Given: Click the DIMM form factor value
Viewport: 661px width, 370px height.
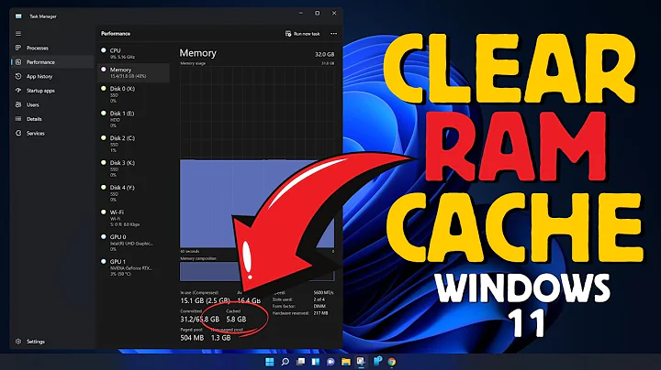Looking at the screenshot, I should 319,306.
